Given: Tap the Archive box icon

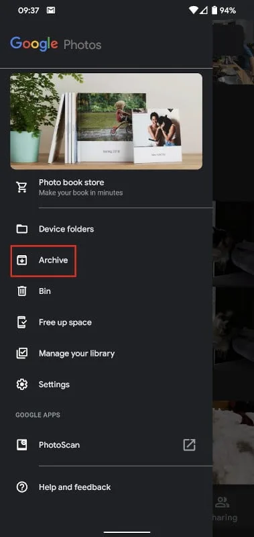Looking at the screenshot, I should click(x=22, y=260).
